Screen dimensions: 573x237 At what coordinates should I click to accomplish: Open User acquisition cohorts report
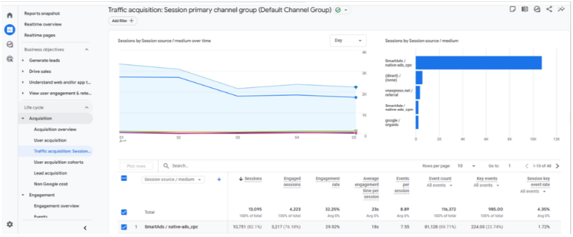click(x=58, y=162)
